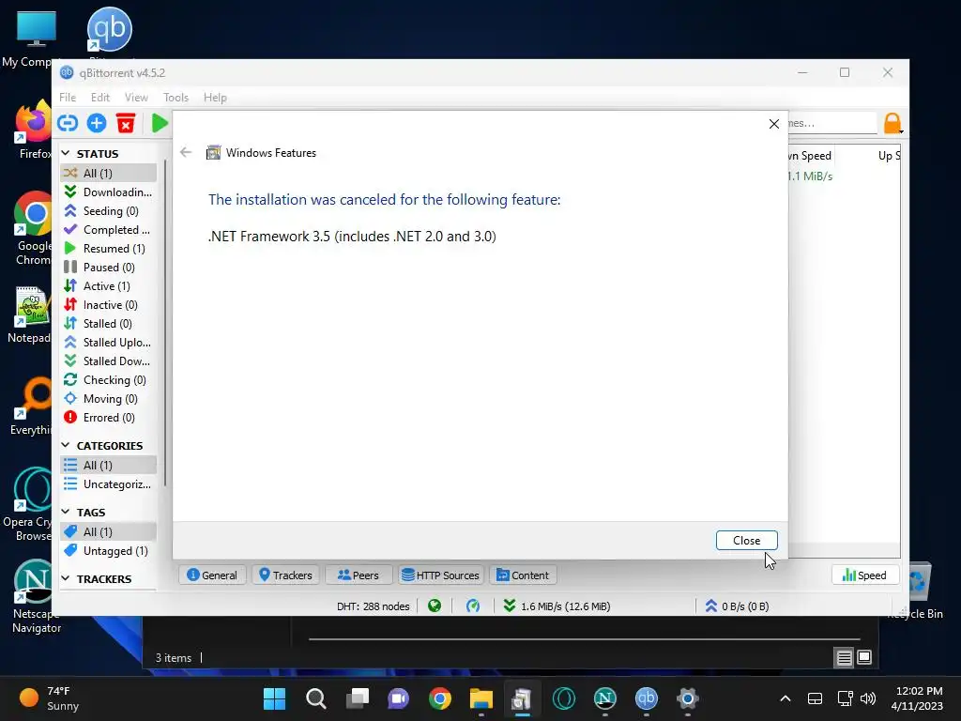961x721 pixels.
Task: Select All (1) under Categories
Action: [x=109, y=466]
